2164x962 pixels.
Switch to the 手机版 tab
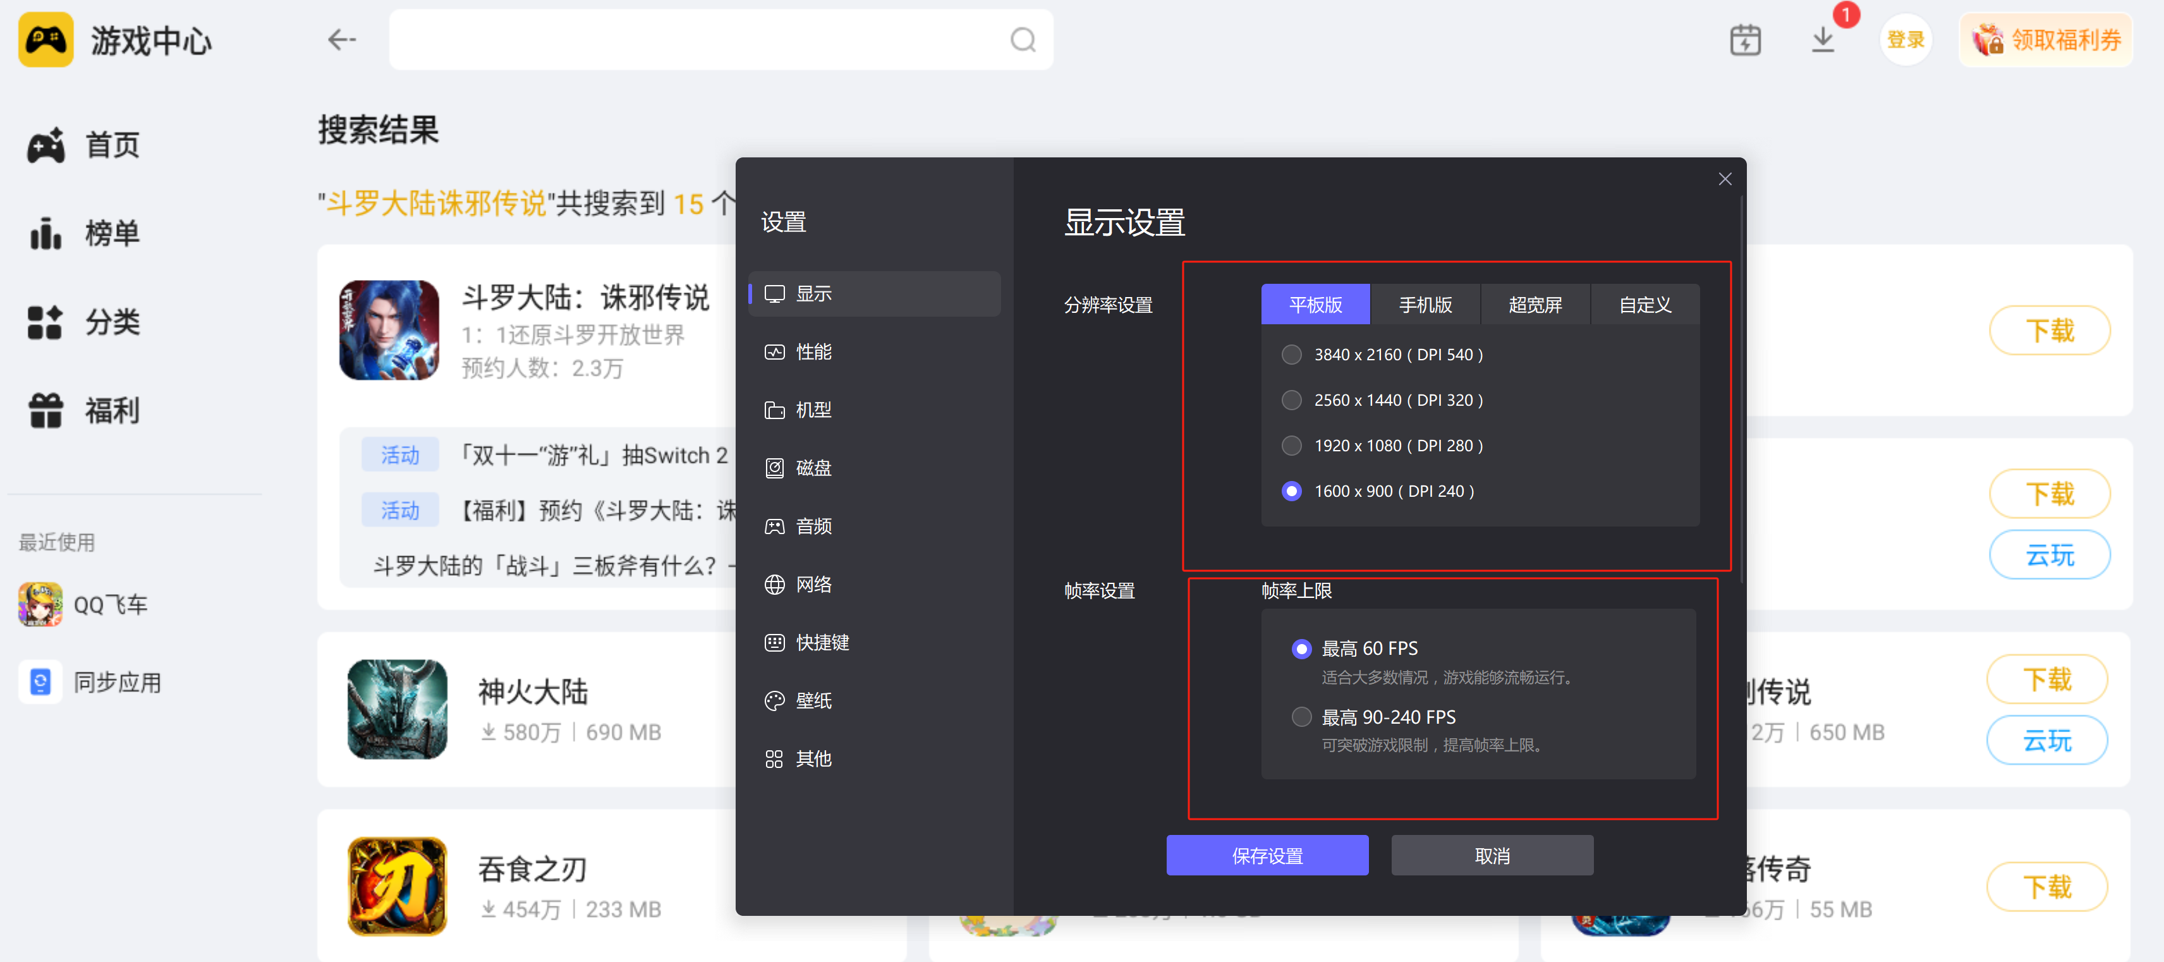[x=1425, y=303]
